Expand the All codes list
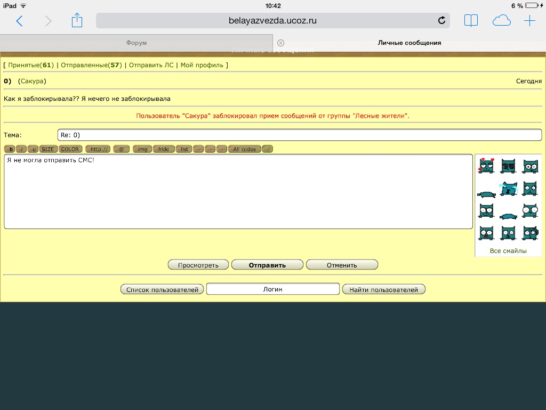Viewport: 546px width, 410px height. (x=245, y=149)
